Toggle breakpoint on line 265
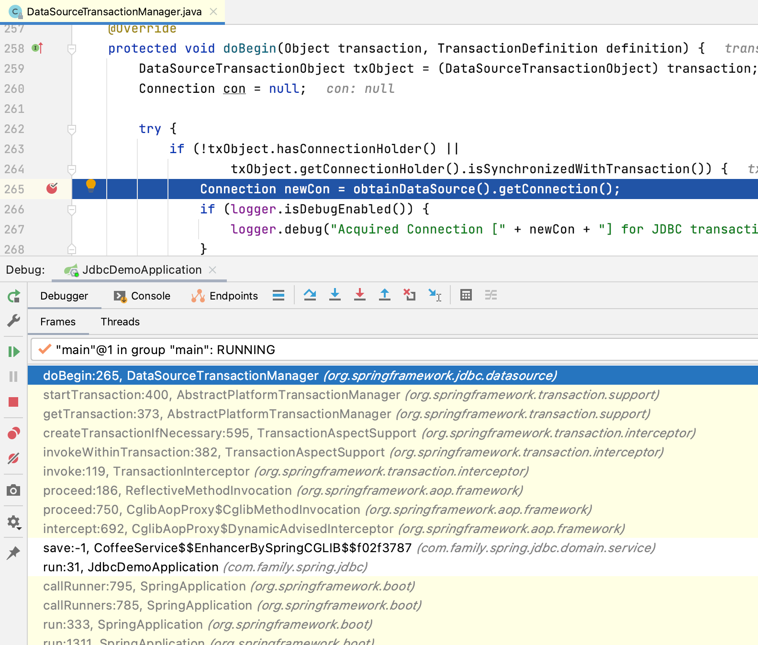 point(52,189)
